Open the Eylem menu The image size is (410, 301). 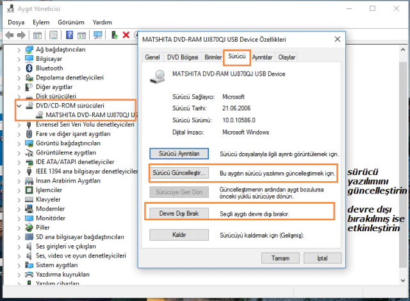point(41,22)
